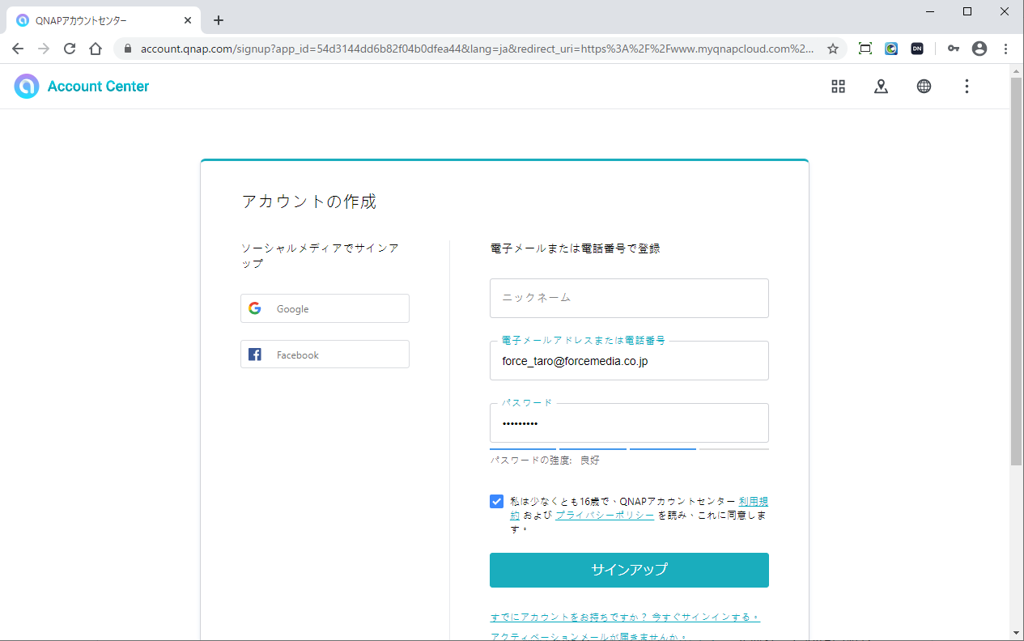Bookmark this page with the star icon
Image resolution: width=1024 pixels, height=641 pixels.
(x=832, y=49)
